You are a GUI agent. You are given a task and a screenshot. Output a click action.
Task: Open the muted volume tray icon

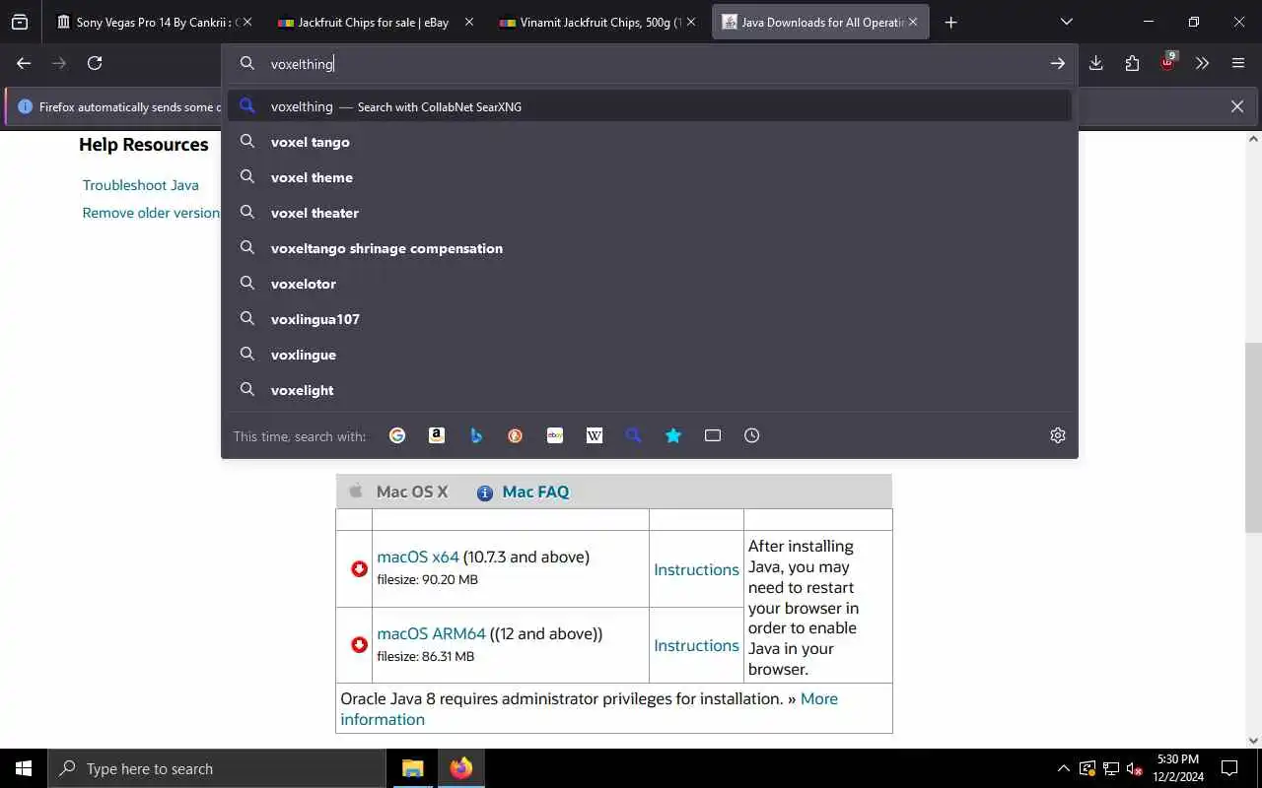(x=1135, y=768)
